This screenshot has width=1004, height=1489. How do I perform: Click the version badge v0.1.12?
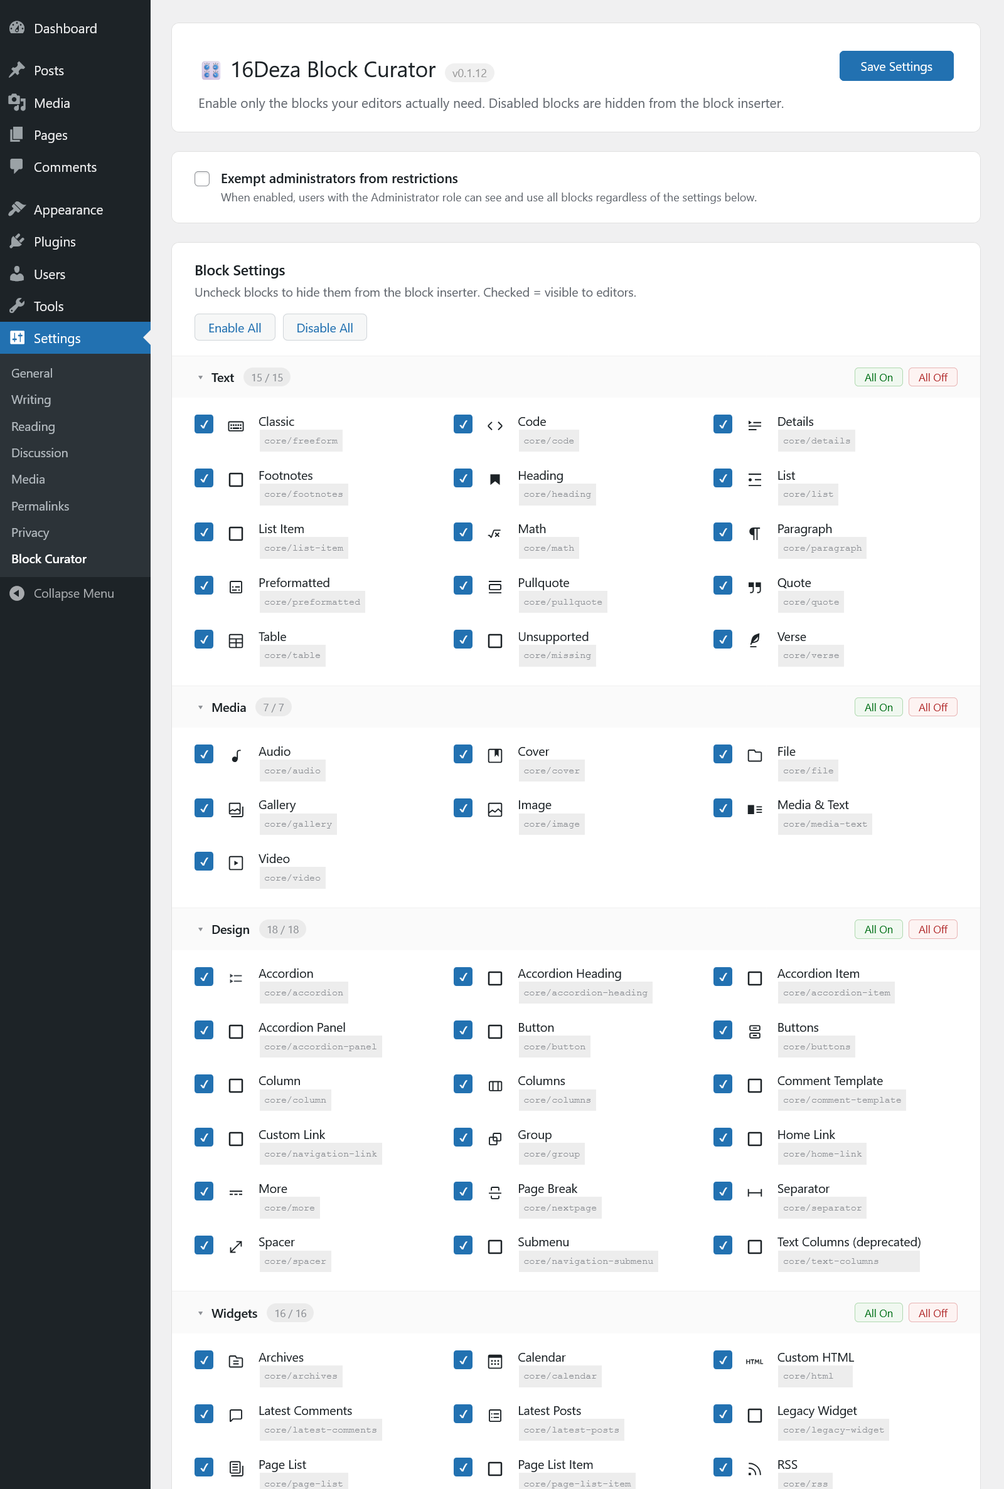pyautogui.click(x=469, y=73)
